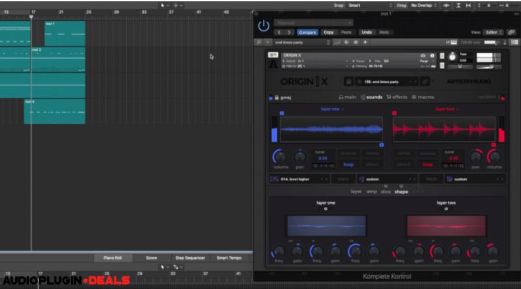Click Origin X link icon beside preset
Screen dimensions: 521x289
pyautogui.click(x=424, y=82)
